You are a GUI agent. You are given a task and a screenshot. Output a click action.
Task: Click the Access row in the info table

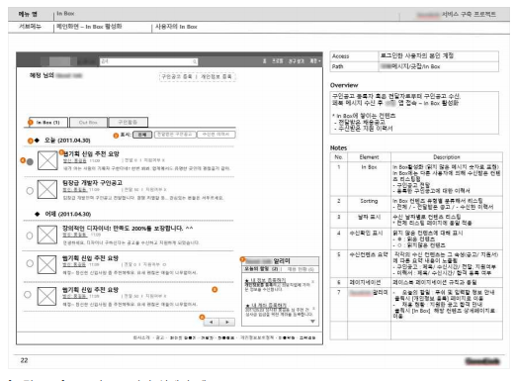point(414,56)
